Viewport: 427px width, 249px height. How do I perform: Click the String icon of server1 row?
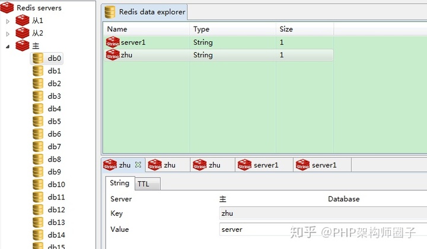[x=113, y=42]
